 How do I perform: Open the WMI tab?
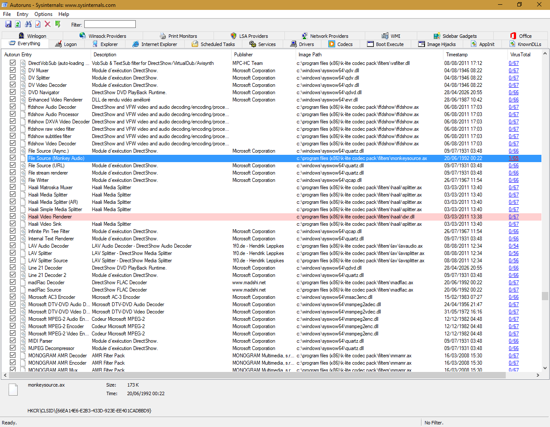(x=391, y=36)
